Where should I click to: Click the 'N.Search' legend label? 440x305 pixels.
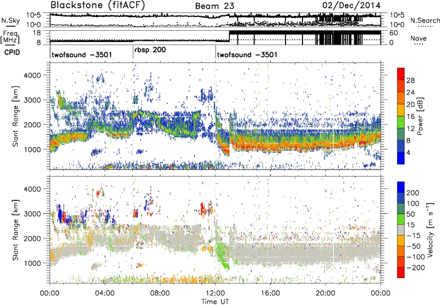click(425, 20)
